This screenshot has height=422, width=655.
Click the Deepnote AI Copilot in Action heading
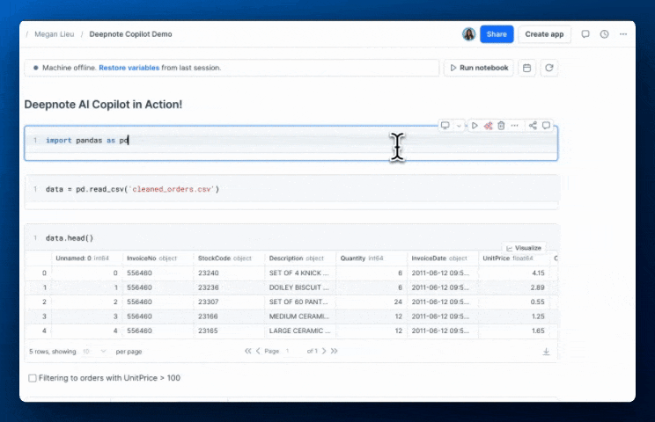tap(103, 105)
